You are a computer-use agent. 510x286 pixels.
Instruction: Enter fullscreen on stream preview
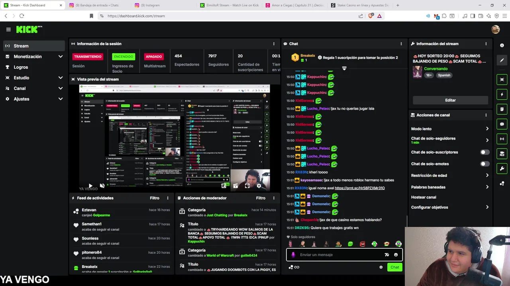coord(247,186)
